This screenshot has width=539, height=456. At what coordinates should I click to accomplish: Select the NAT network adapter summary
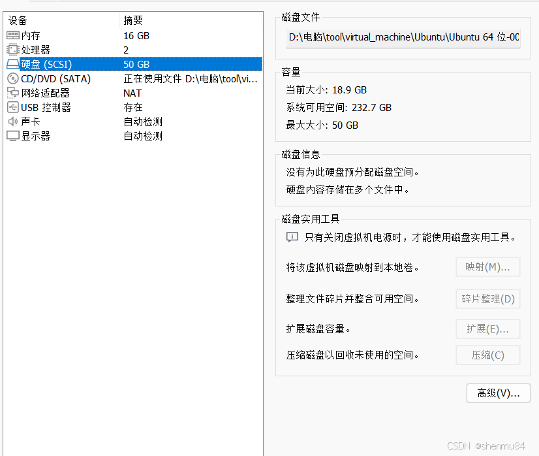[x=132, y=93]
